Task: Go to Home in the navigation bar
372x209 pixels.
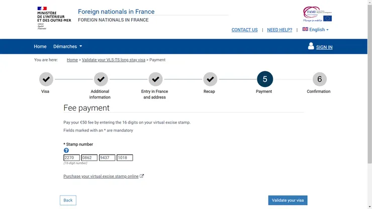Action: pos(40,47)
